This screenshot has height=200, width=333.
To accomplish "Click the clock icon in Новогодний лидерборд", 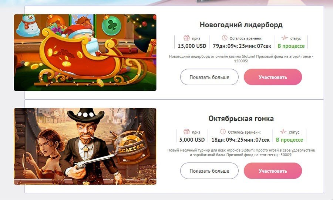I will [225, 38].
